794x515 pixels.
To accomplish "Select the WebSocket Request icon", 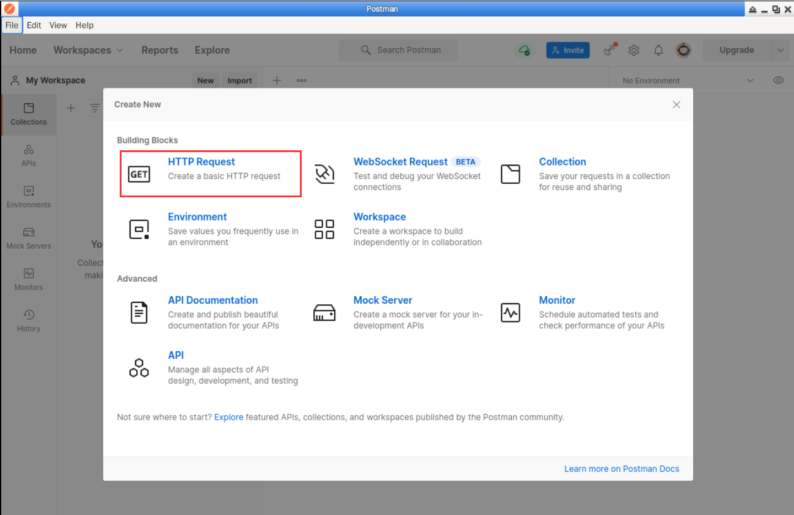I will click(324, 174).
